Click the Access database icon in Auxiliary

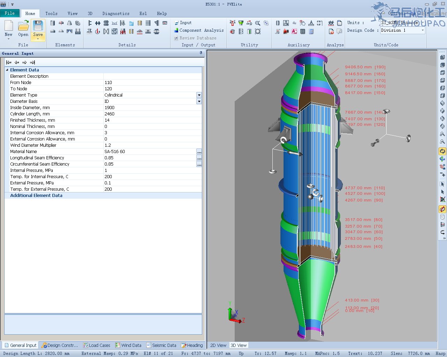(x=294, y=31)
